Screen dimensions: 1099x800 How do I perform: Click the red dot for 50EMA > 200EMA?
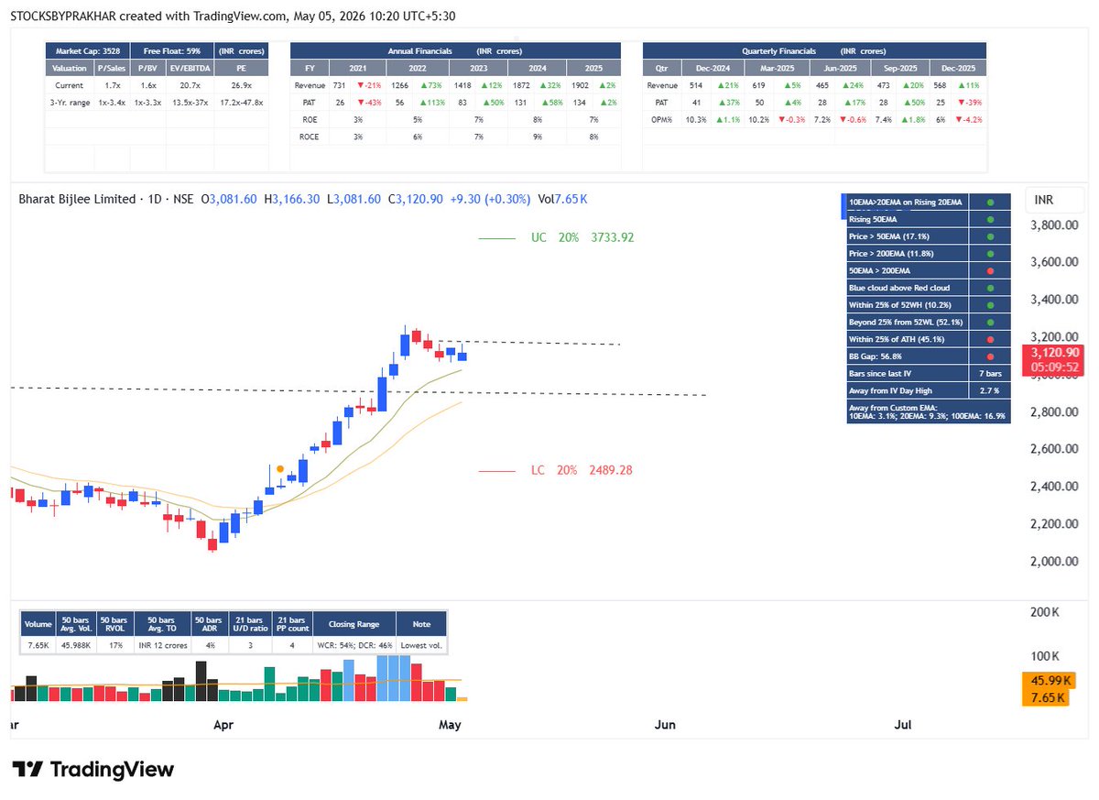coord(989,270)
